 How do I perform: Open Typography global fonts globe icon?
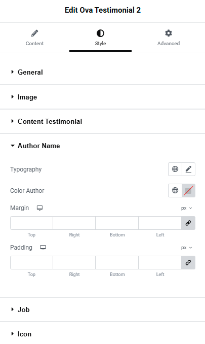(175, 169)
